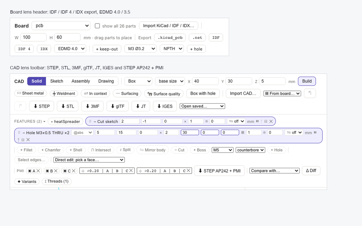Open the Box primitive shape dropdown

tap(138, 81)
